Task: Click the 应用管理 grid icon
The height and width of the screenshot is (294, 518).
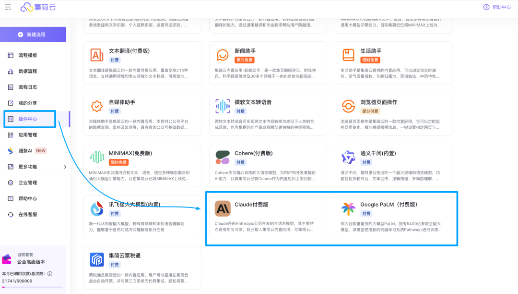Action: [11, 135]
